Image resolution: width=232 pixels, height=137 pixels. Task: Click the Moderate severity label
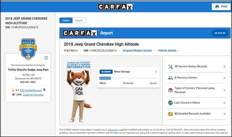click(128, 83)
